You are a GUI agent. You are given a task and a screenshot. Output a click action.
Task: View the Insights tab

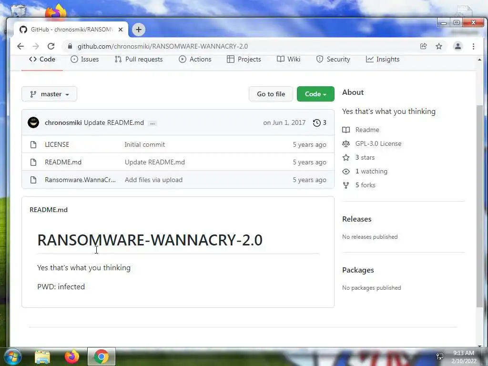click(383, 59)
